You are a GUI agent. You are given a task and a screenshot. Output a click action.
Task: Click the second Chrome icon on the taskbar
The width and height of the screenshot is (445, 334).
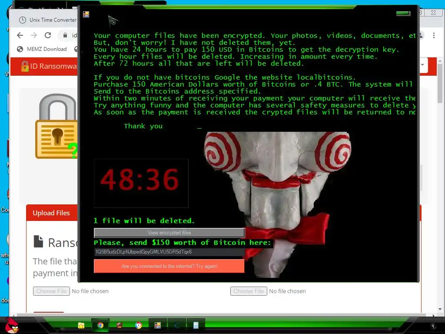point(139,325)
